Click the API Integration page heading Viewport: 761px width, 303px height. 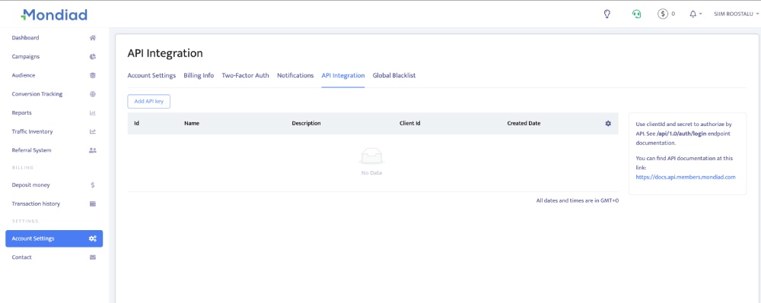tap(165, 53)
